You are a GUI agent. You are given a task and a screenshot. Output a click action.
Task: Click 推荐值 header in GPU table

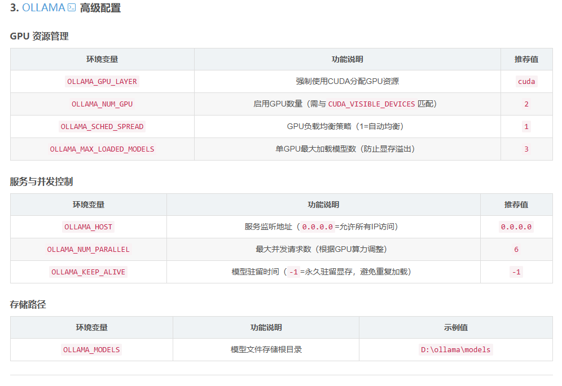coord(526,59)
